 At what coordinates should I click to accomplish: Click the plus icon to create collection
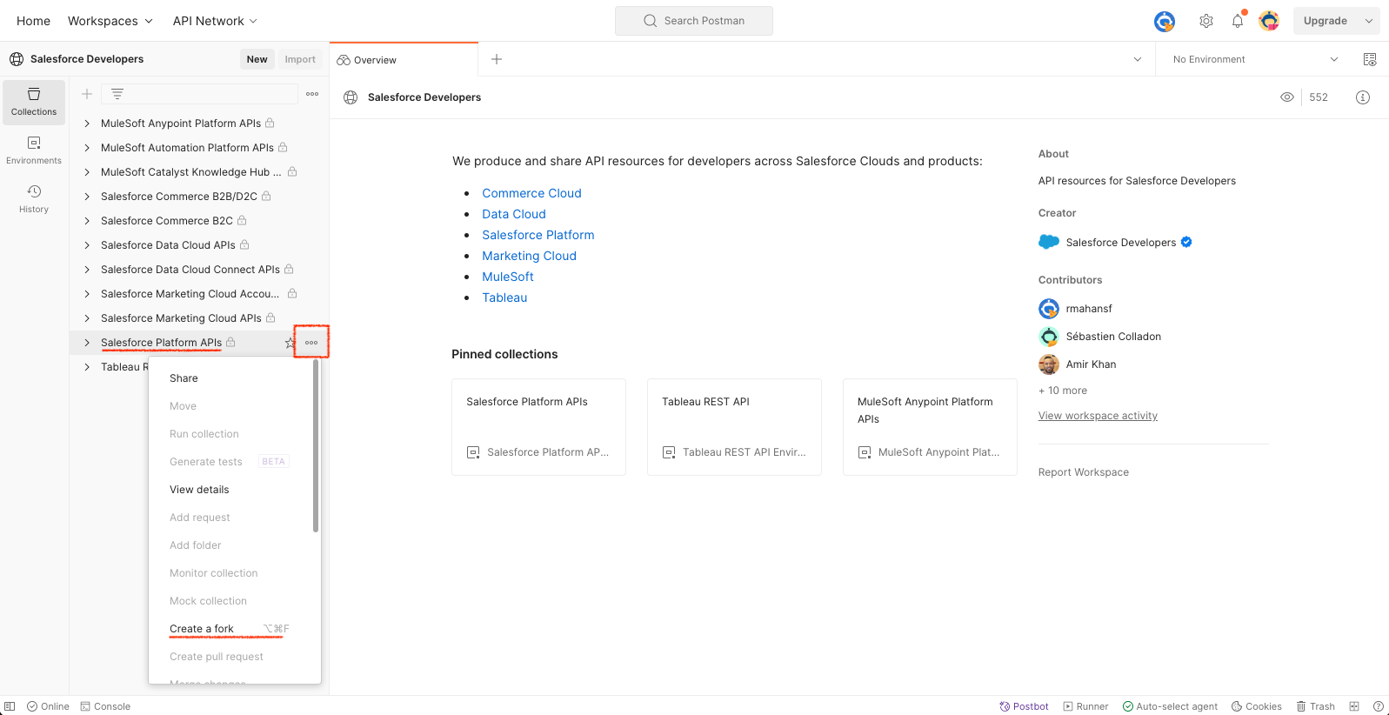pos(87,94)
